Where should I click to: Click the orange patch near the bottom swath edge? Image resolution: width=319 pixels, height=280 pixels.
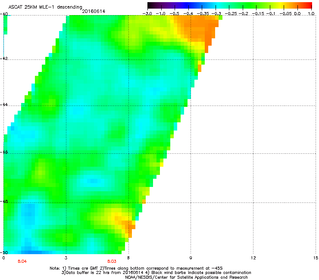(x=128, y=227)
